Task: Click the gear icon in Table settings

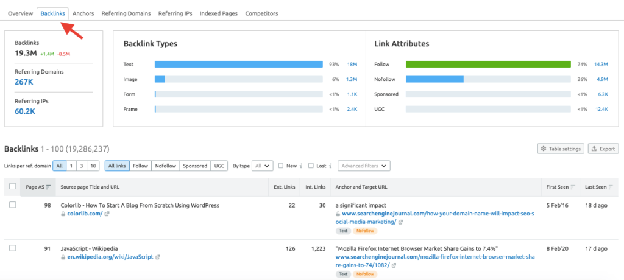Action: pyautogui.click(x=544, y=149)
